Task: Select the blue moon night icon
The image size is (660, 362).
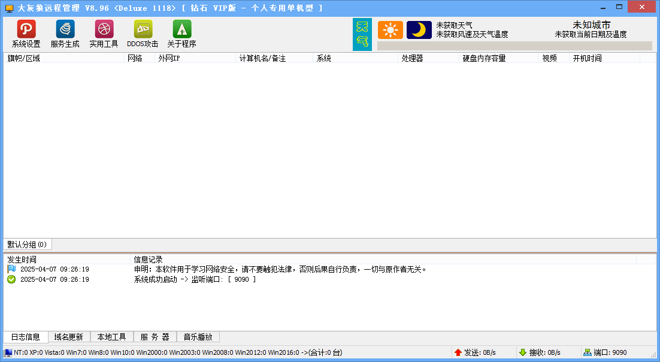Action: [419, 30]
